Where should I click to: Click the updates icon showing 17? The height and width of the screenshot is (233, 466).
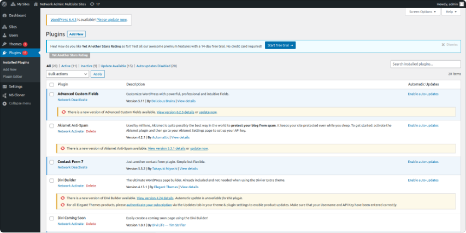[x=95, y=4]
